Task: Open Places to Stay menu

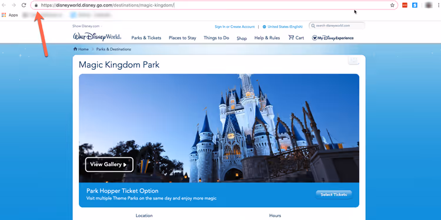Action: point(182,38)
